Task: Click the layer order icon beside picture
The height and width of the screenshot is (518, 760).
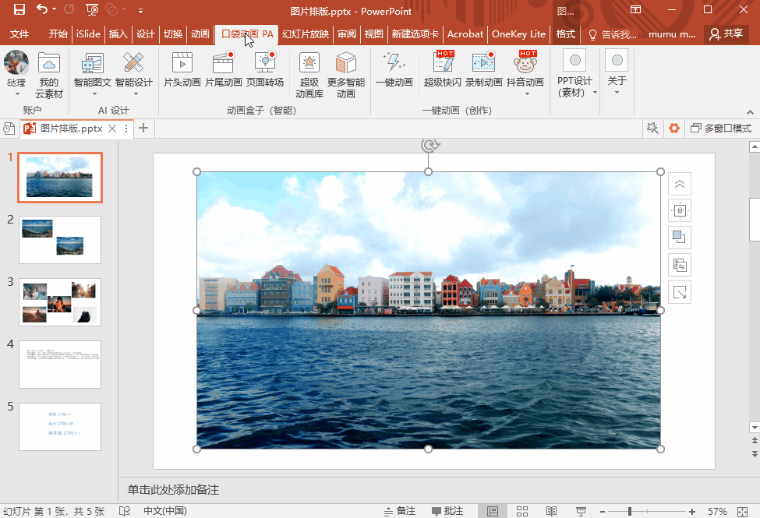Action: click(680, 238)
